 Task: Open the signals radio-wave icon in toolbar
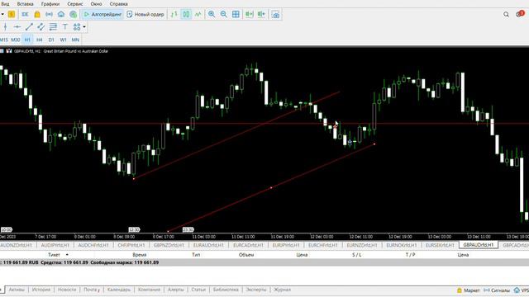[x=49, y=15]
